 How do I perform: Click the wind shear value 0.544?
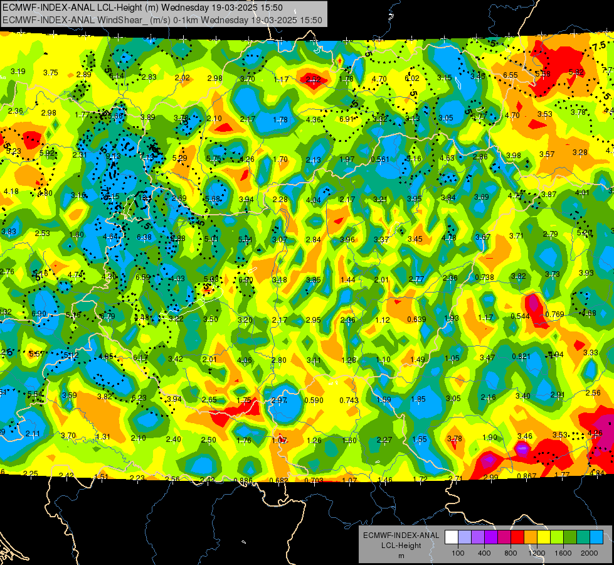pyautogui.click(x=520, y=316)
